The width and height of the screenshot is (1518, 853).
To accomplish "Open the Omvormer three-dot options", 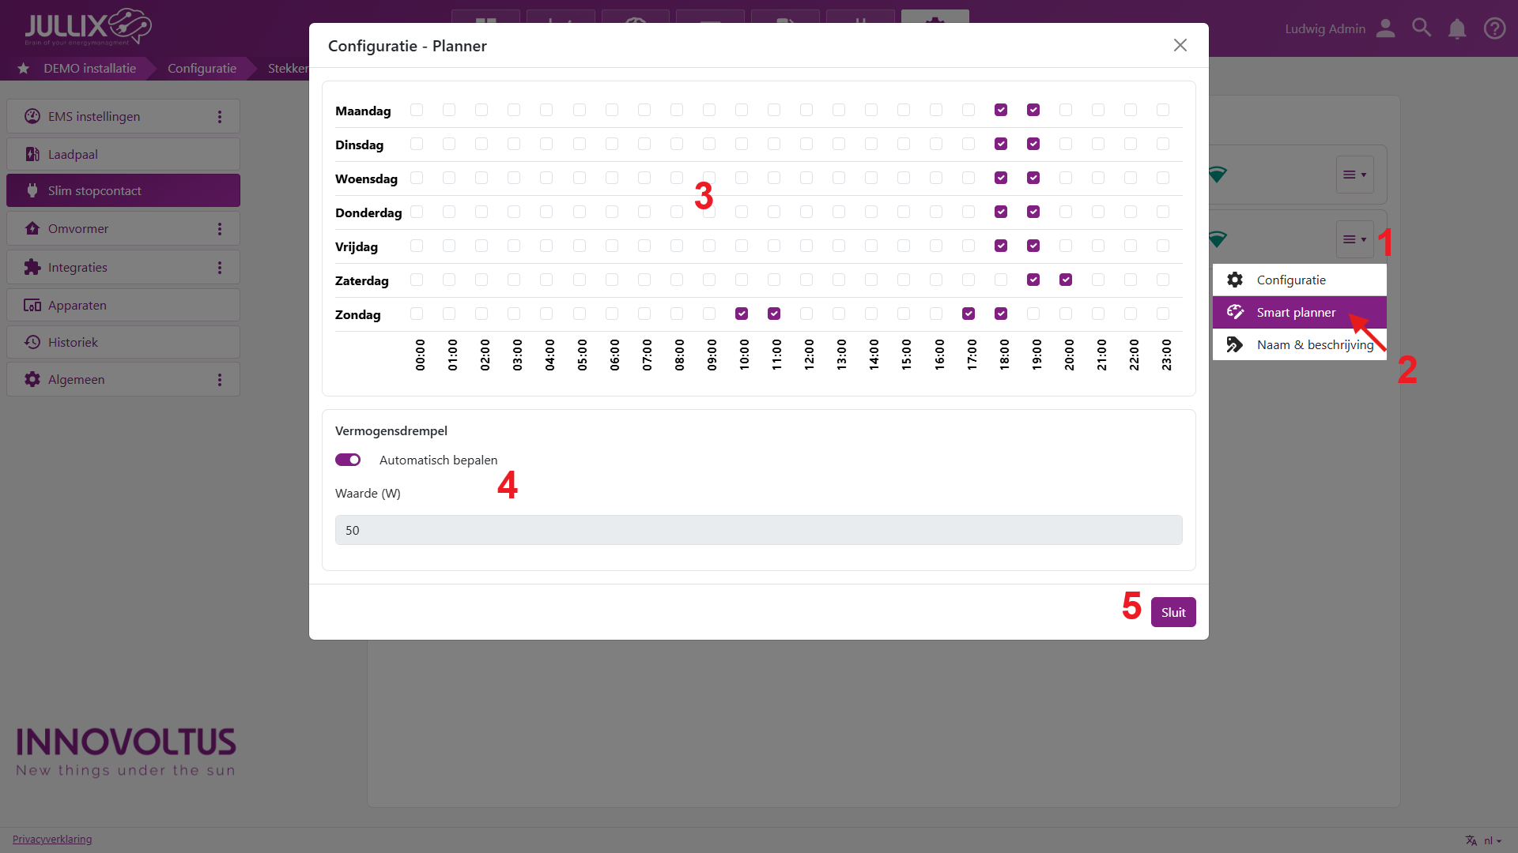I will [x=220, y=229].
